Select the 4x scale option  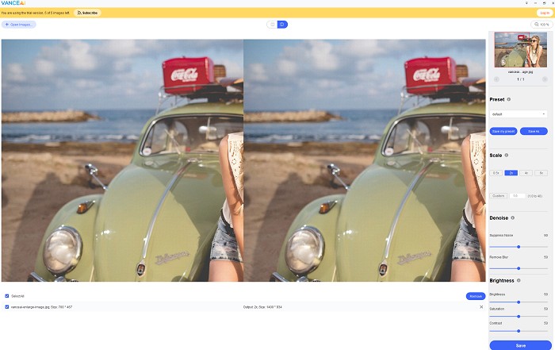(526, 172)
